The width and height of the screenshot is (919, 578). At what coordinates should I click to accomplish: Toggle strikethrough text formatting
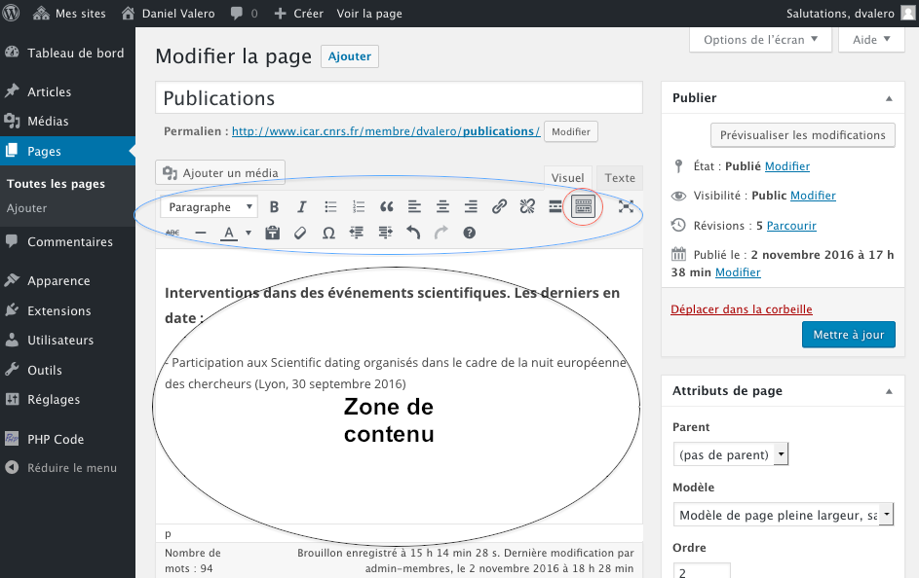(172, 233)
